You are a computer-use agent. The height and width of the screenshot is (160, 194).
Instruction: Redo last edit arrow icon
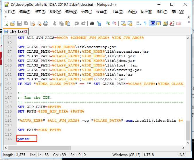[83, 23]
